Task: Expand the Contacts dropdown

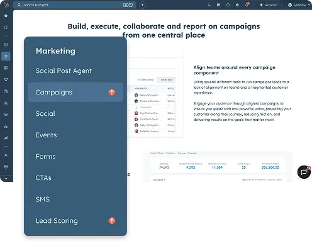Action: (159, 180)
